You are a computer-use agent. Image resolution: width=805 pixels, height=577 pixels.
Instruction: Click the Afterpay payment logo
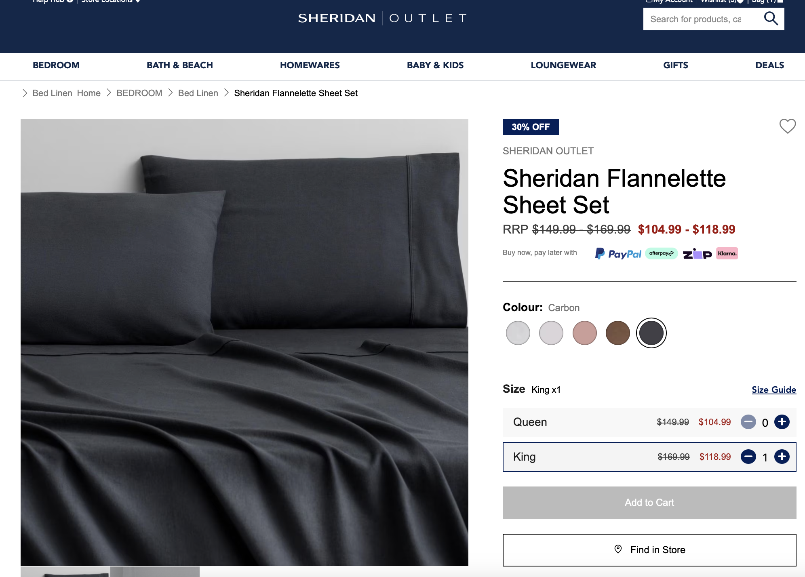coord(661,253)
